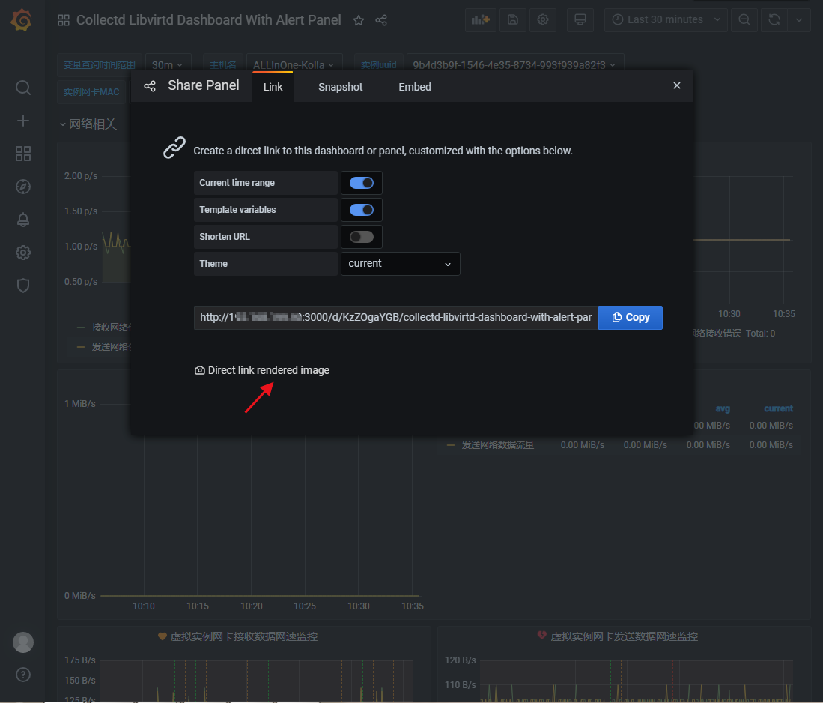Open dashboard settings gear in top bar
The height and width of the screenshot is (703, 823).
[542, 19]
